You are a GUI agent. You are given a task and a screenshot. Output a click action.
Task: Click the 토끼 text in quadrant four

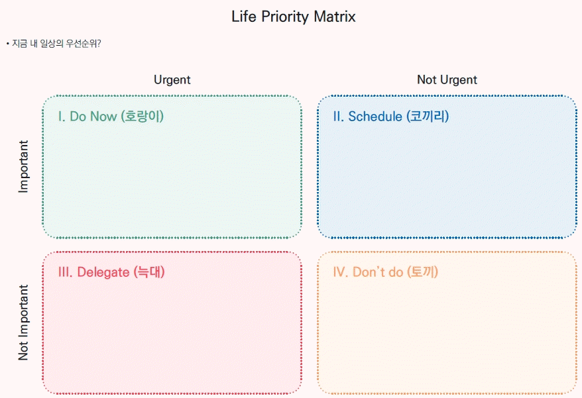[422, 272]
